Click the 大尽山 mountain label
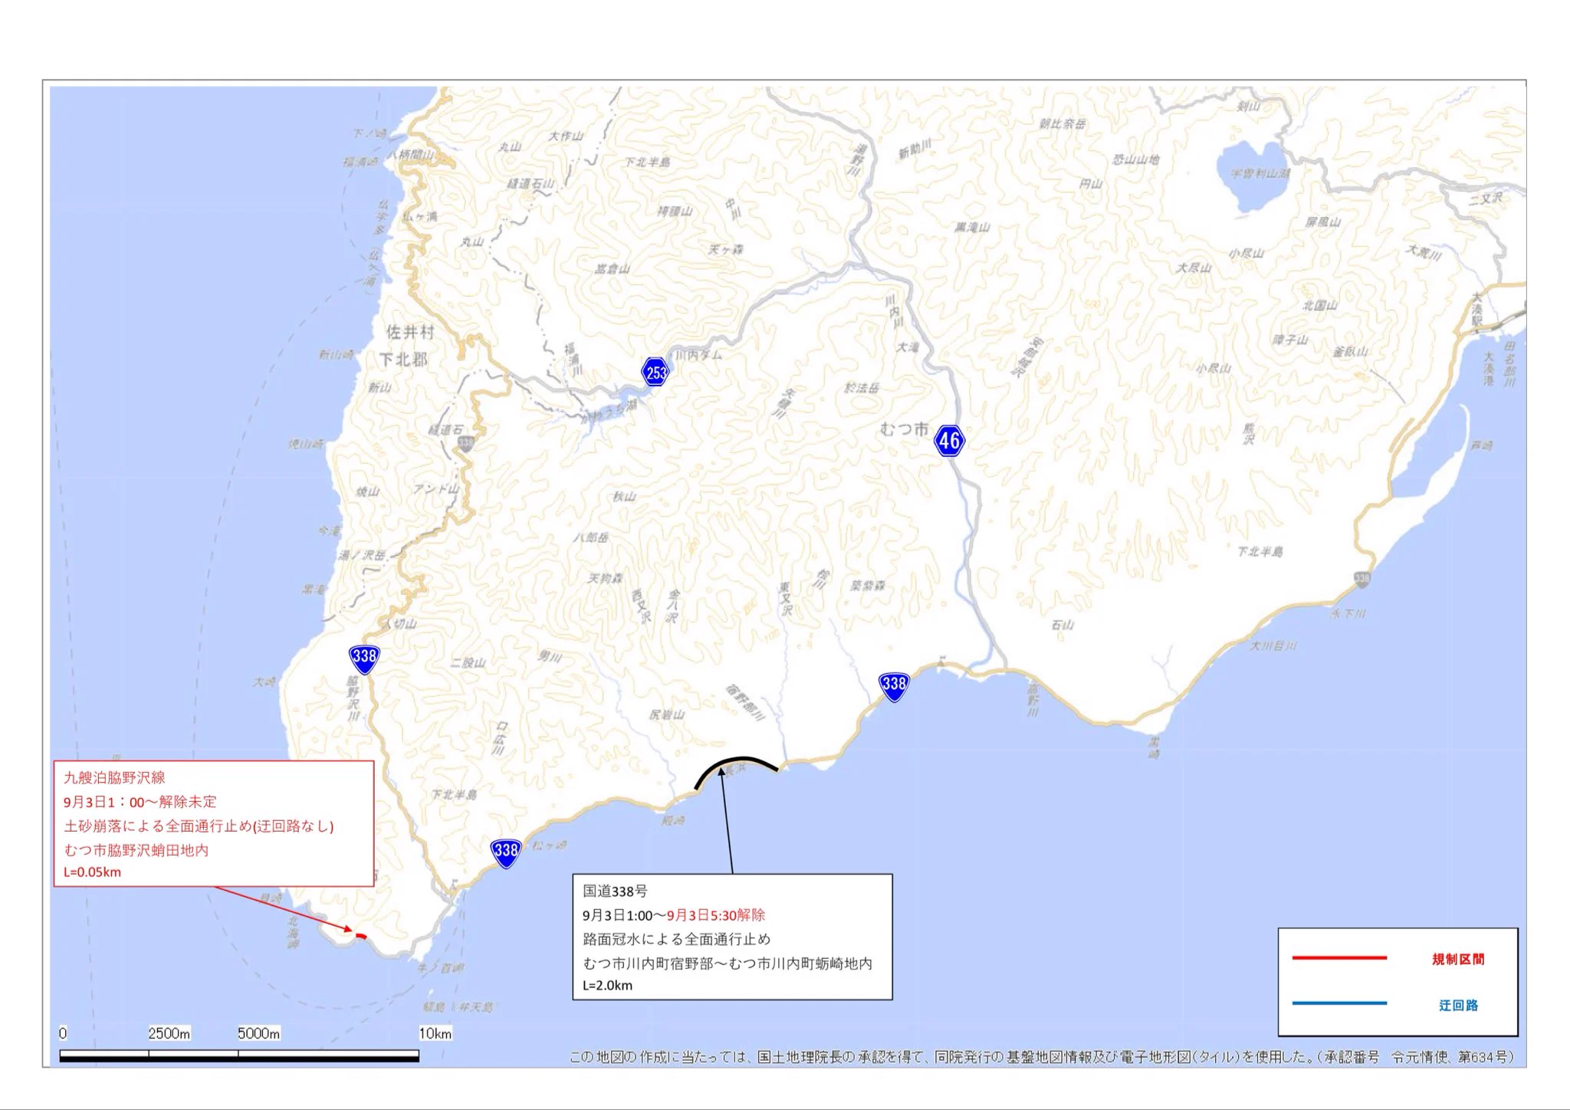The width and height of the screenshot is (1570, 1110). click(x=1193, y=268)
